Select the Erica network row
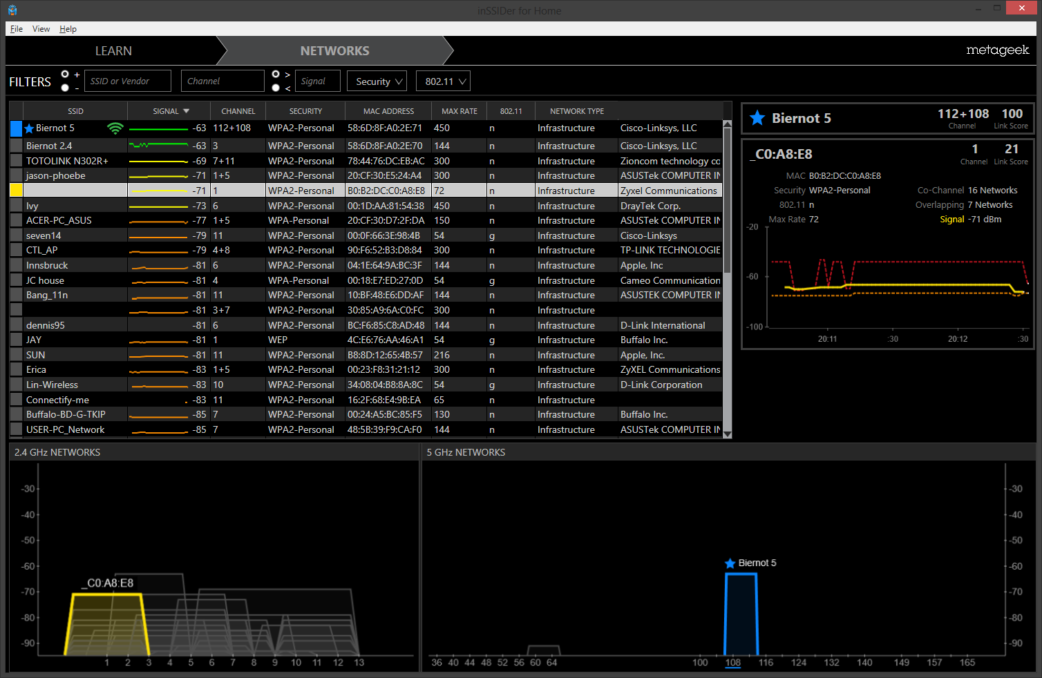The image size is (1042, 678). tap(366, 369)
